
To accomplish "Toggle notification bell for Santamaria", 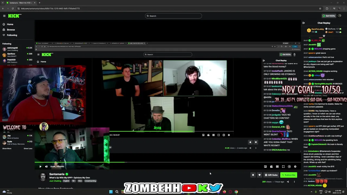I will point(253,175).
